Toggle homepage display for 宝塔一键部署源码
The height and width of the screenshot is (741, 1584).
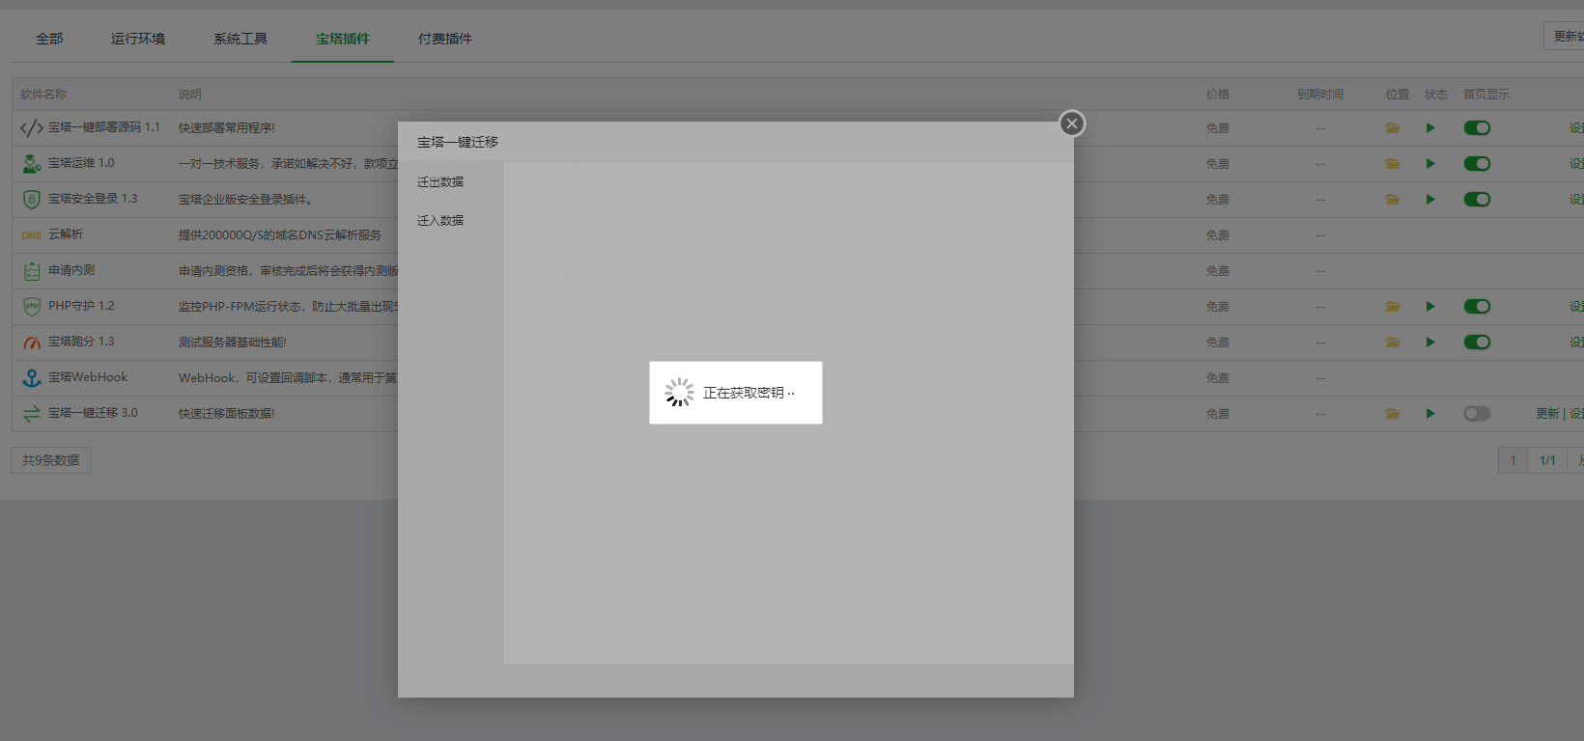click(x=1477, y=128)
